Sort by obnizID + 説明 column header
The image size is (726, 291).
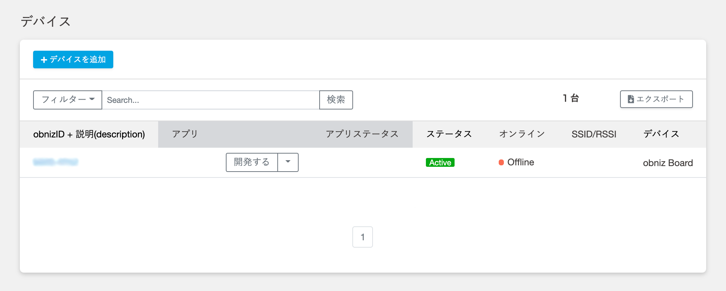click(x=89, y=134)
